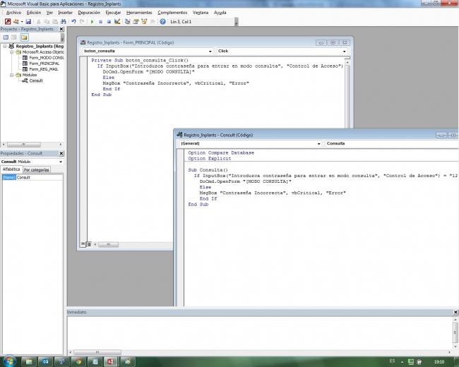Collapse the Módulos folder in project tree
Screen dimensions: 459x367
(x=12, y=75)
